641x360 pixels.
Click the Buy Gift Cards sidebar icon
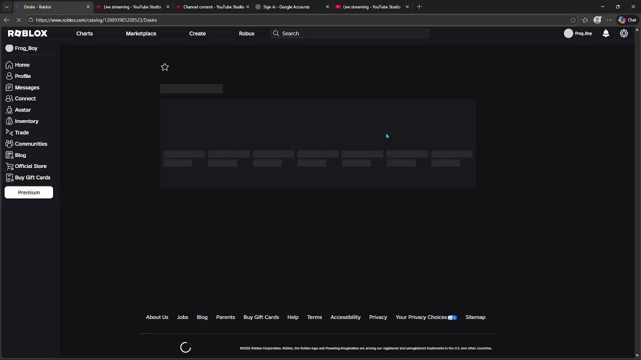[x=9, y=177]
